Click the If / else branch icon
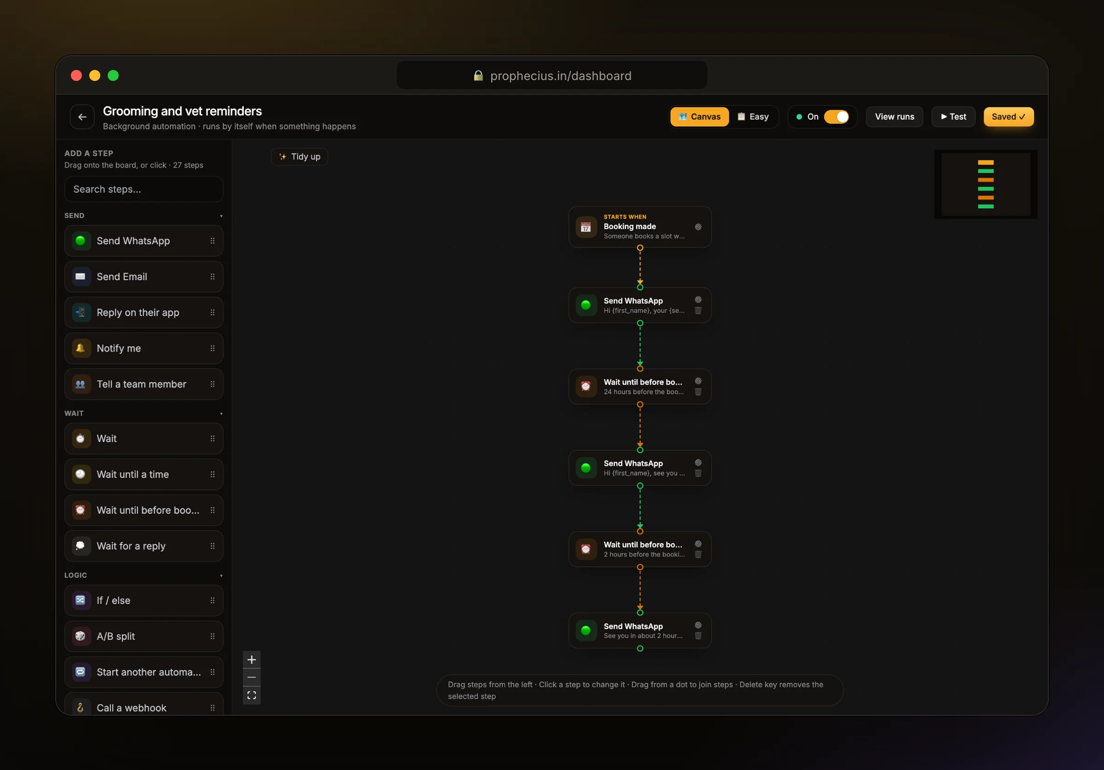This screenshot has height=770, width=1104. [x=81, y=600]
